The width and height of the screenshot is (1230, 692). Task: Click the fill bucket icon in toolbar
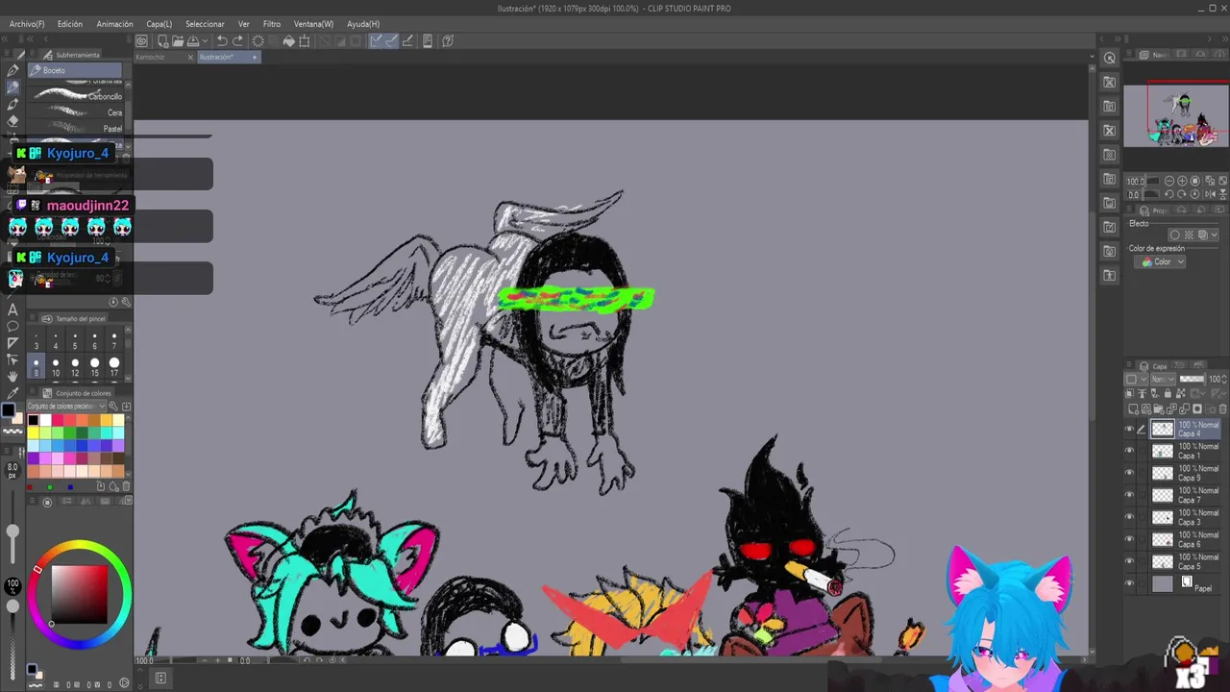pos(288,40)
